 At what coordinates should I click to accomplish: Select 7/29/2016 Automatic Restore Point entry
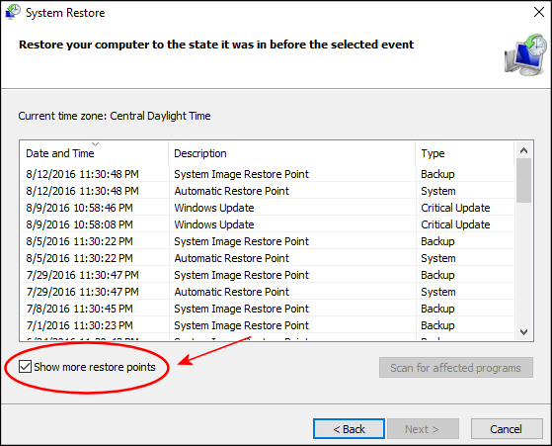(268, 292)
